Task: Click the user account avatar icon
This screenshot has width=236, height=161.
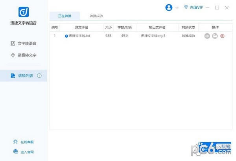Action: click(x=170, y=7)
